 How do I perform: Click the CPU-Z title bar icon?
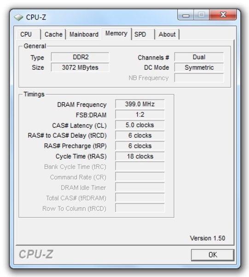pos(18,18)
